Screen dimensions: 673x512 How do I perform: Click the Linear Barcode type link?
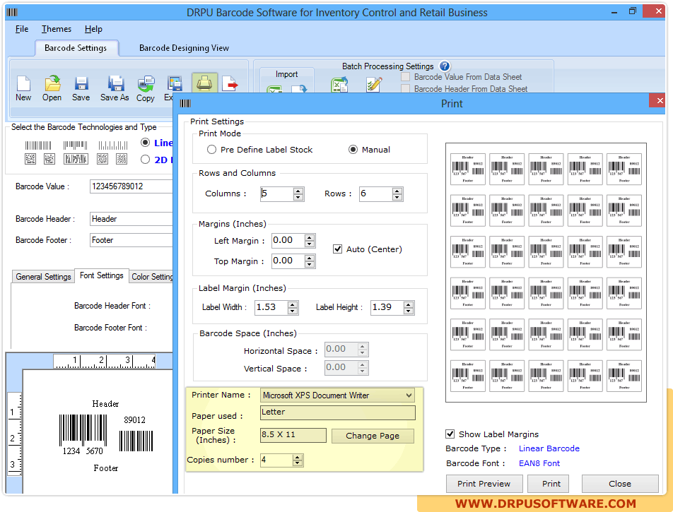[549, 448]
